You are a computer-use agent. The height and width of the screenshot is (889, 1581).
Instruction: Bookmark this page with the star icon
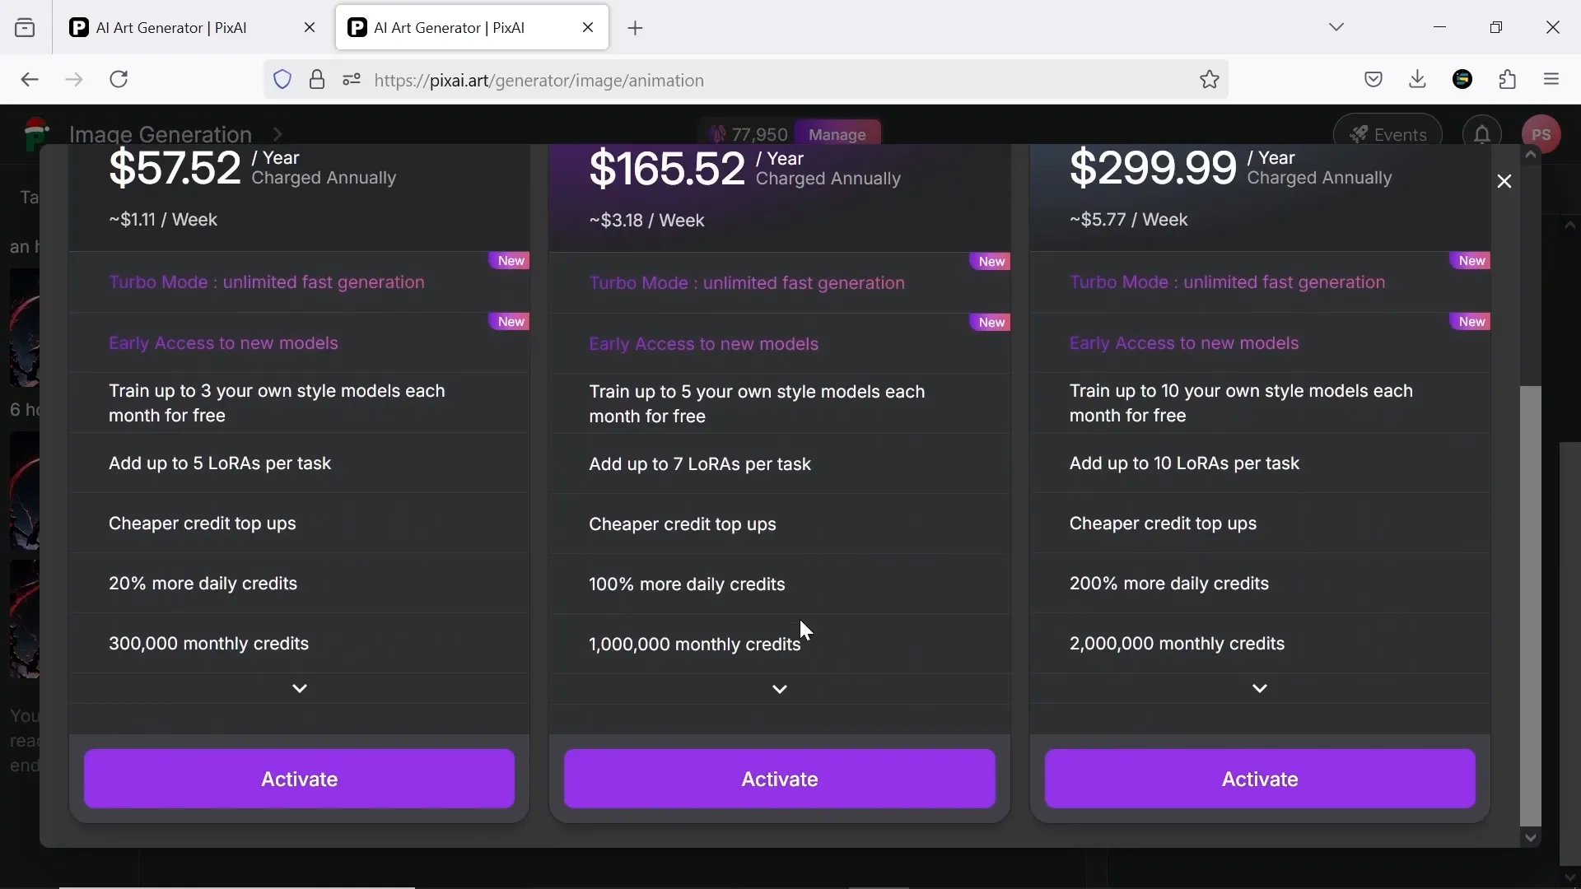[1209, 80]
